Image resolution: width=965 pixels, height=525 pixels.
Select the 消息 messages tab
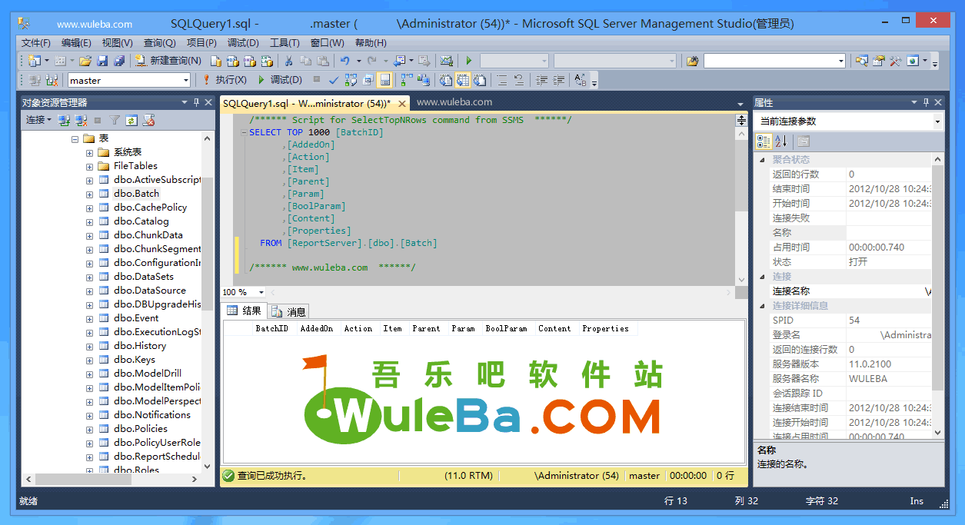click(289, 311)
